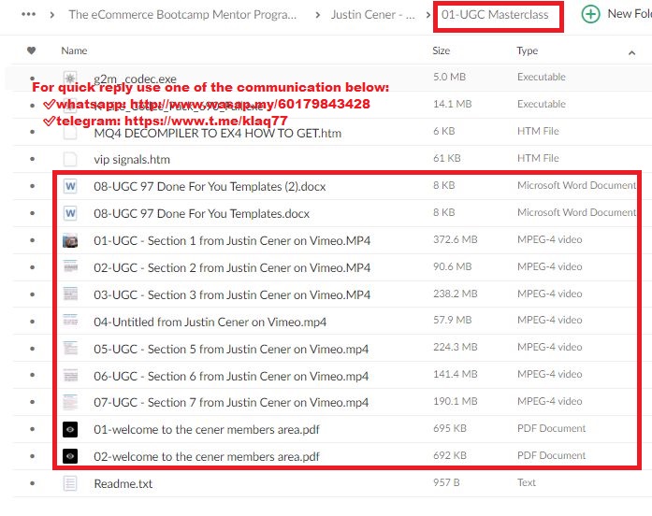This screenshot has height=516, width=652.
Task: Open 01-UGC - Section 1 Vimeo.MP4
Action: [232, 240]
